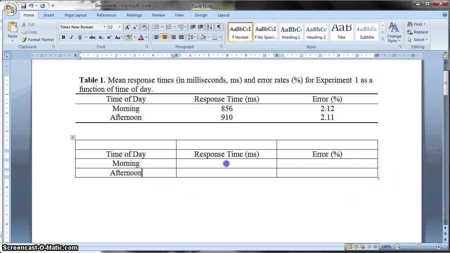Click Show/Hide paragraph marks icon
Screen dimensions: 450x253
click(x=219, y=27)
